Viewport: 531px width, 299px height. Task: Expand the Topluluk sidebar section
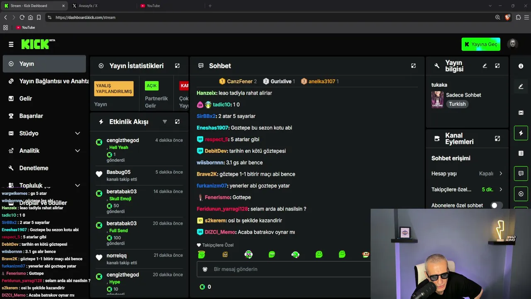[x=77, y=186]
